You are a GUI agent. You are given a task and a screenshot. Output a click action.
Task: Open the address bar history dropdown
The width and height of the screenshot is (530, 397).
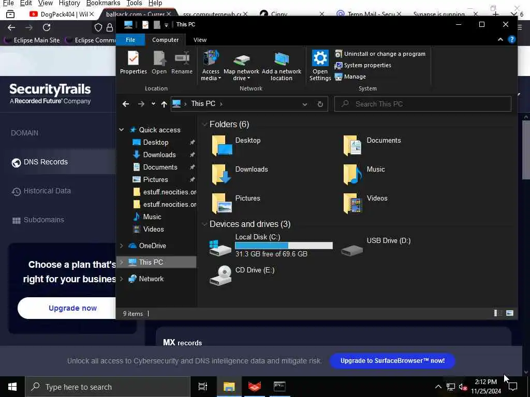[304, 104]
